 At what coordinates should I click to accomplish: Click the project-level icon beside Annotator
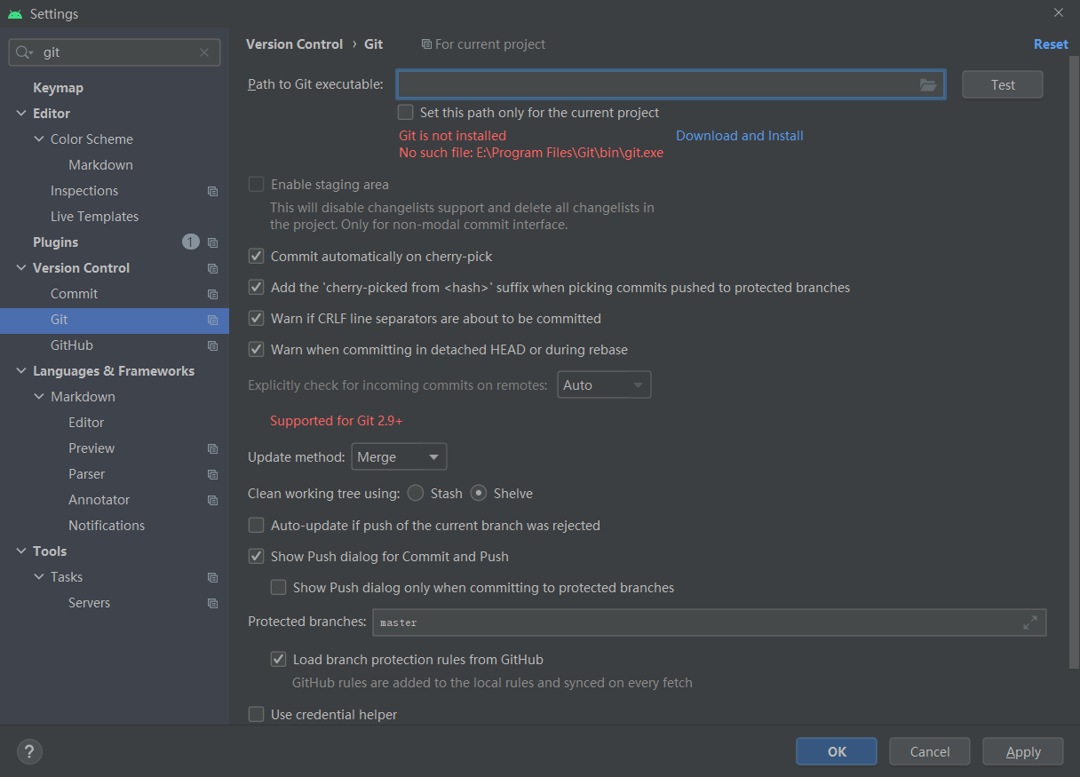pyautogui.click(x=212, y=500)
